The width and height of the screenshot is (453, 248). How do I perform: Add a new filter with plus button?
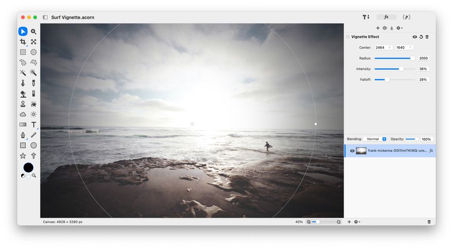[x=377, y=28]
